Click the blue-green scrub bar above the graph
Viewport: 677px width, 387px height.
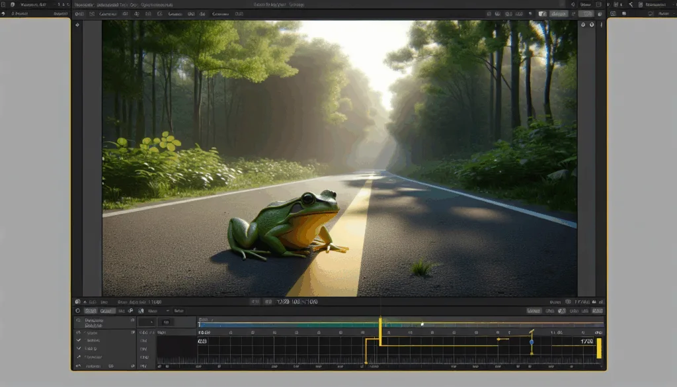(401, 324)
